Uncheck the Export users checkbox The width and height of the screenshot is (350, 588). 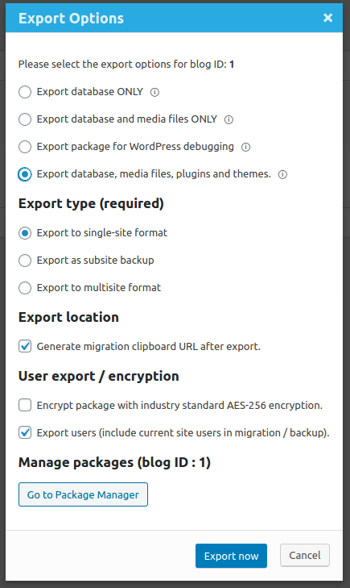pos(25,432)
